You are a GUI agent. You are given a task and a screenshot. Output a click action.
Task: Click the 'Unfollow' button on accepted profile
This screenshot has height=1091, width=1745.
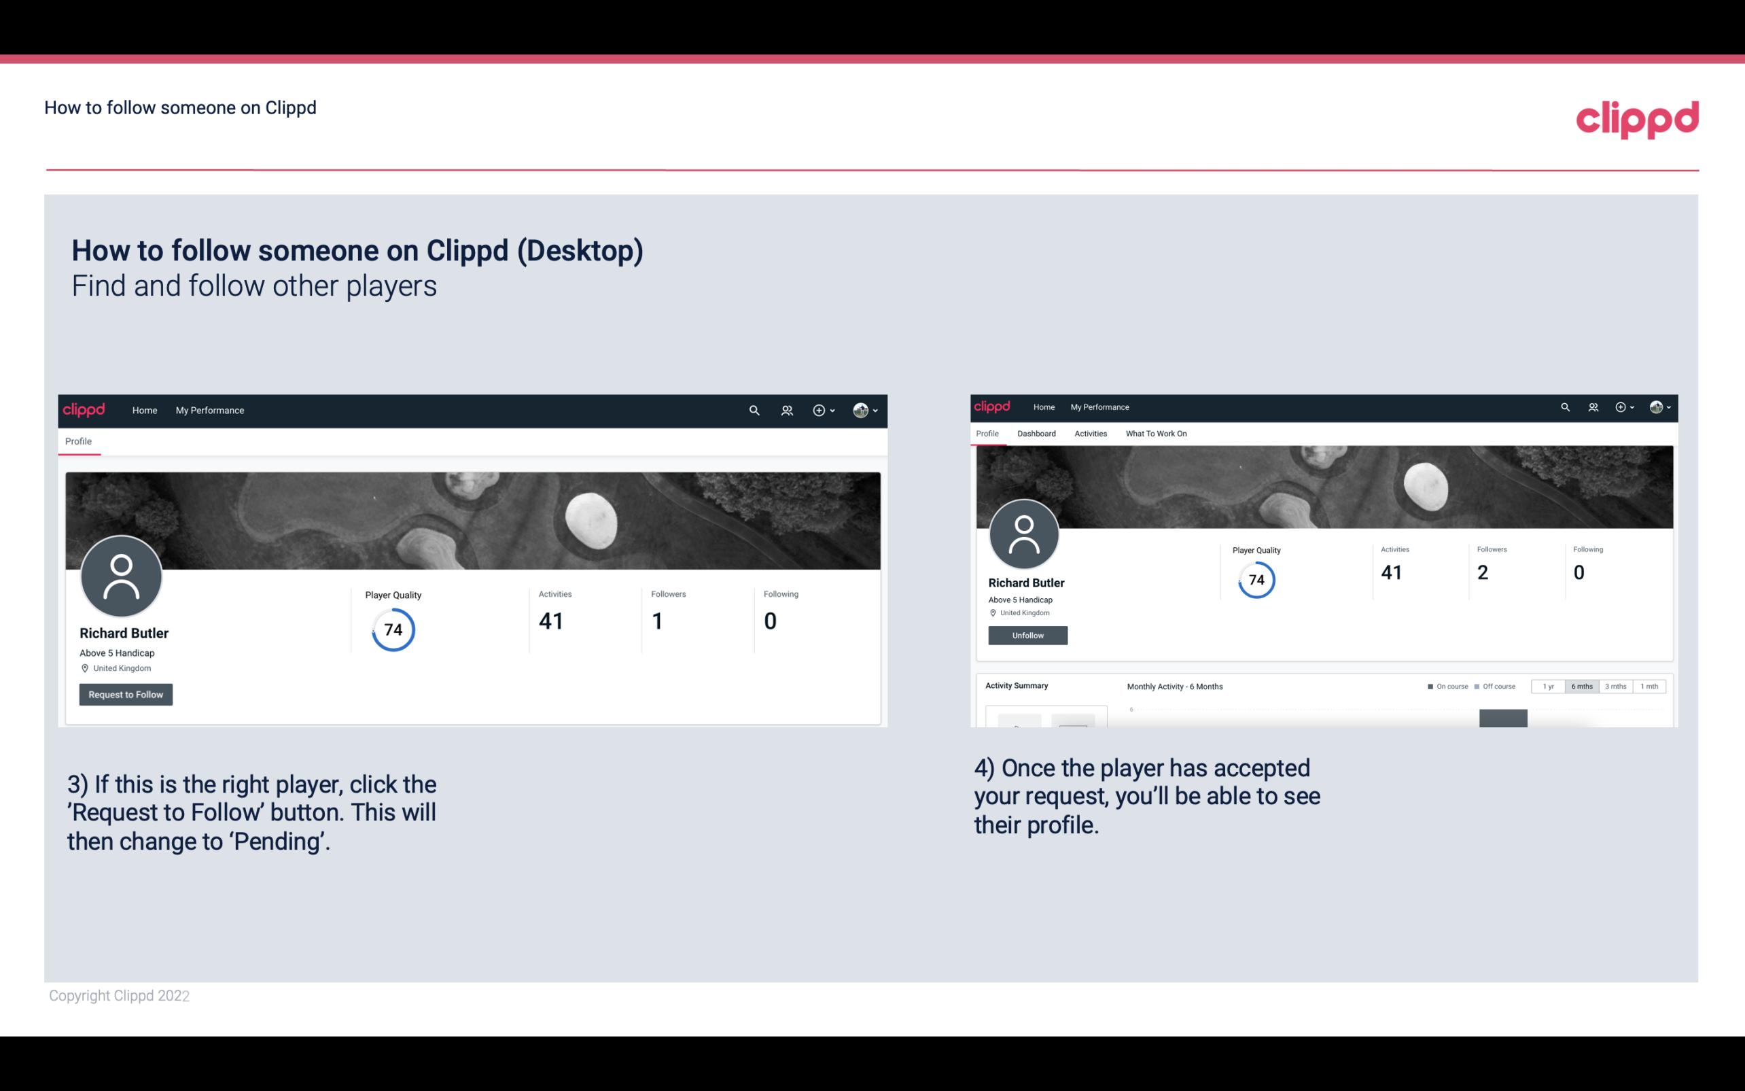pyautogui.click(x=1026, y=635)
